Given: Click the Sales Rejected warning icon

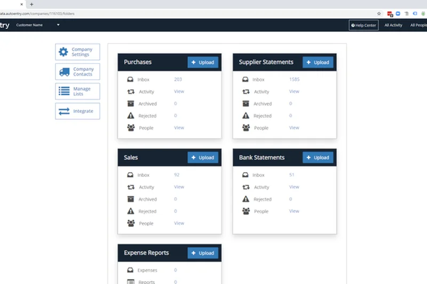Looking at the screenshot, I should (x=131, y=211).
